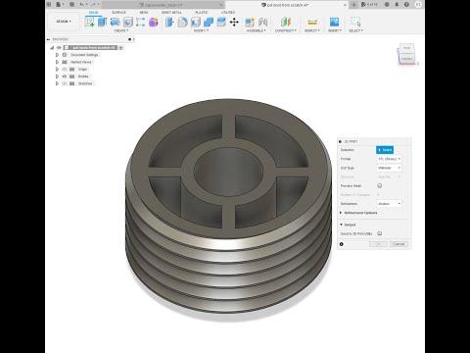This screenshot has height=353, width=470.
Task: Select the Create Sketch tool
Action: 89,22
